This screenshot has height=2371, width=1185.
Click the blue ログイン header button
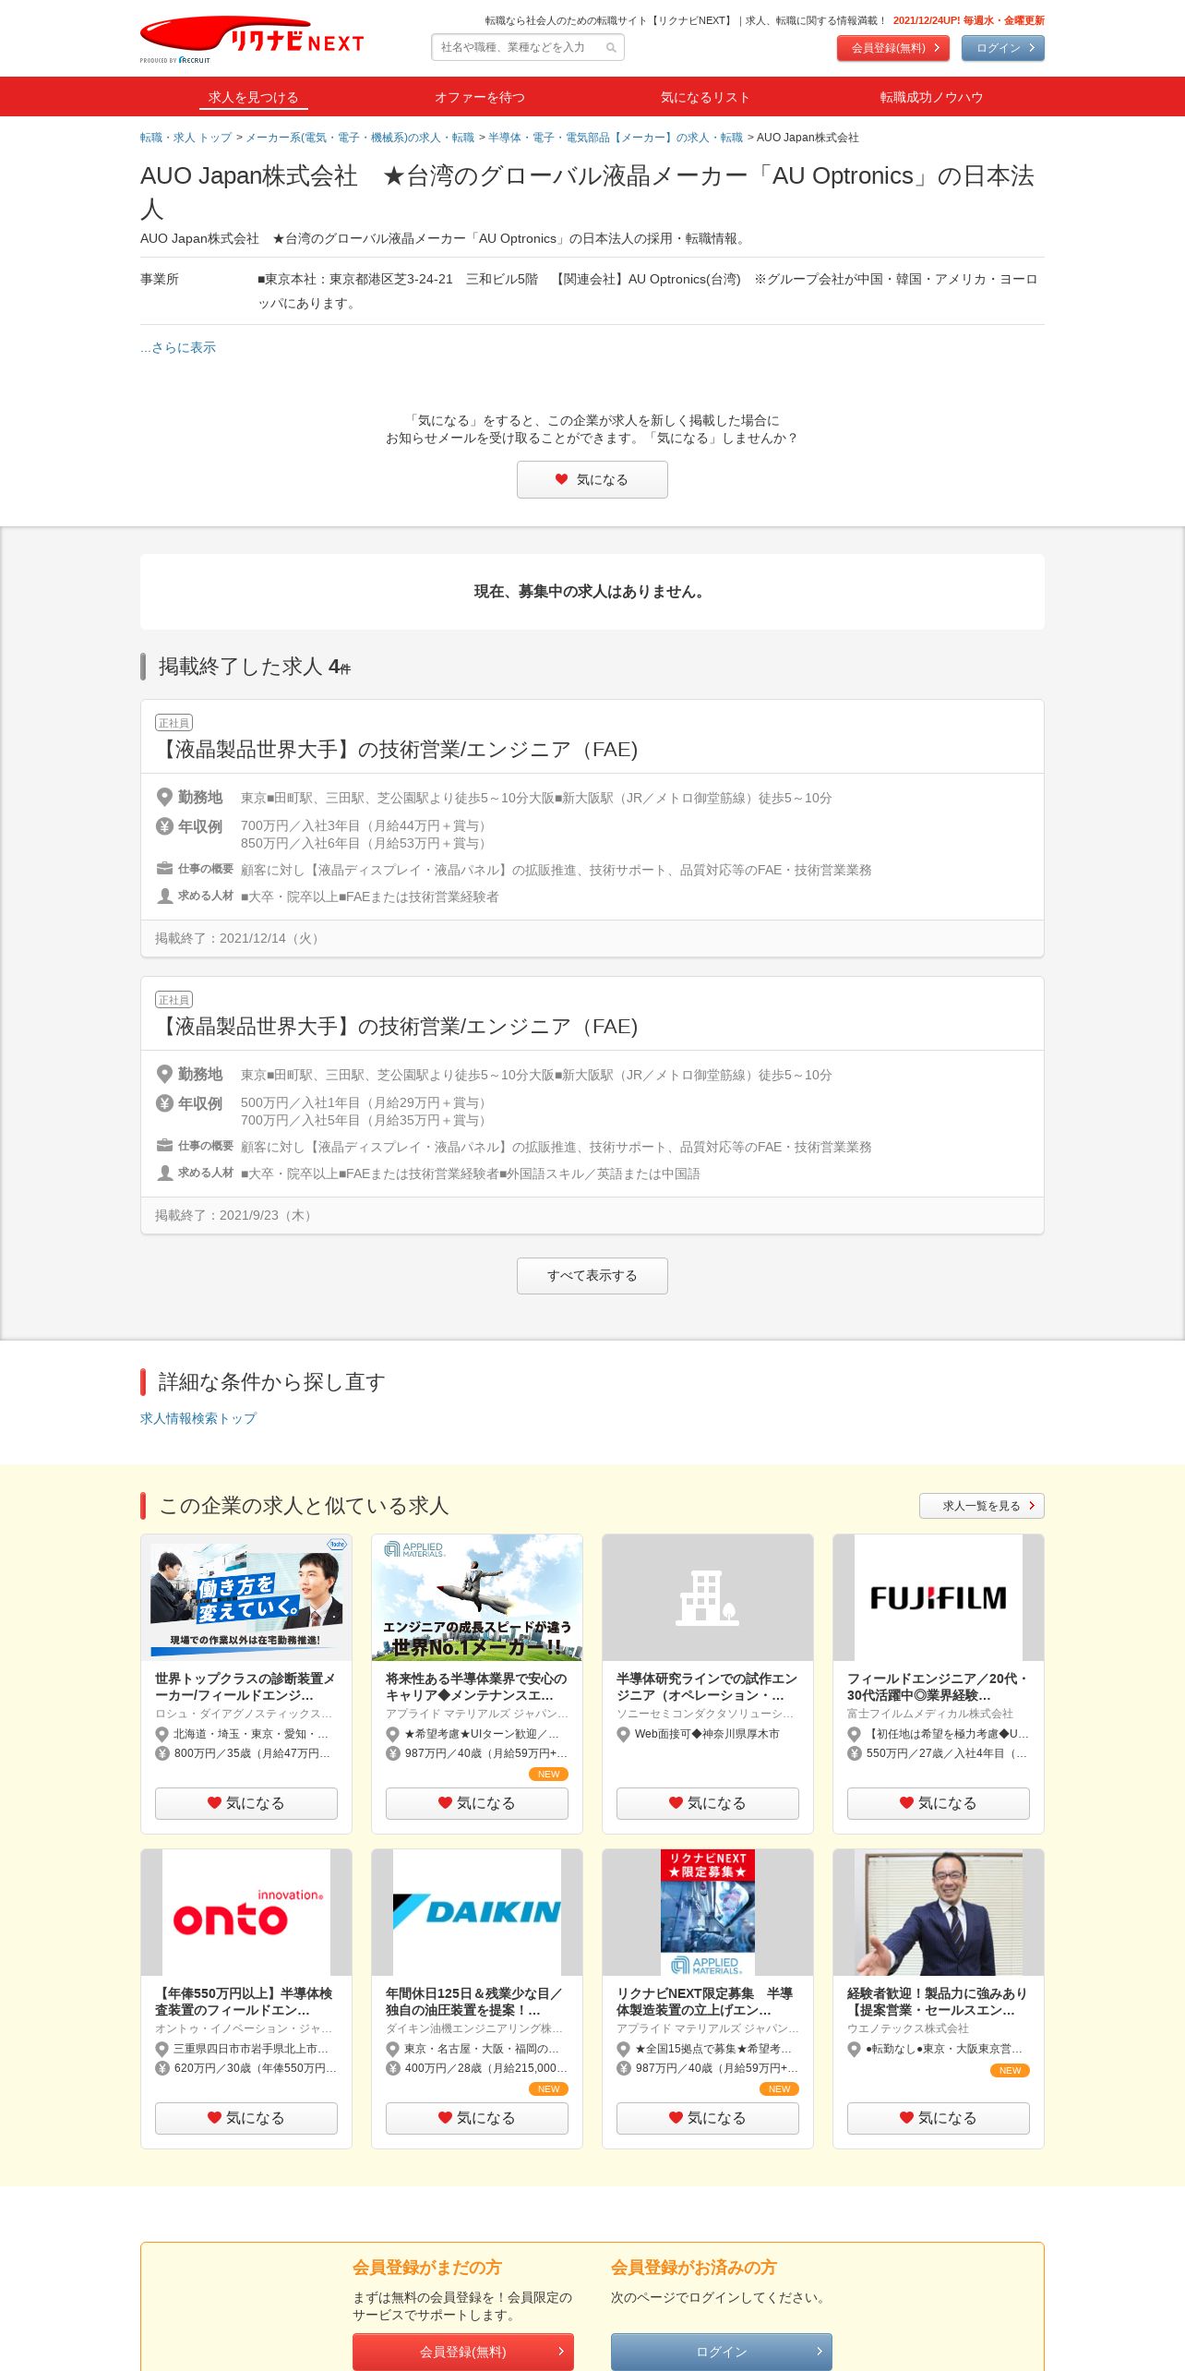[1003, 48]
